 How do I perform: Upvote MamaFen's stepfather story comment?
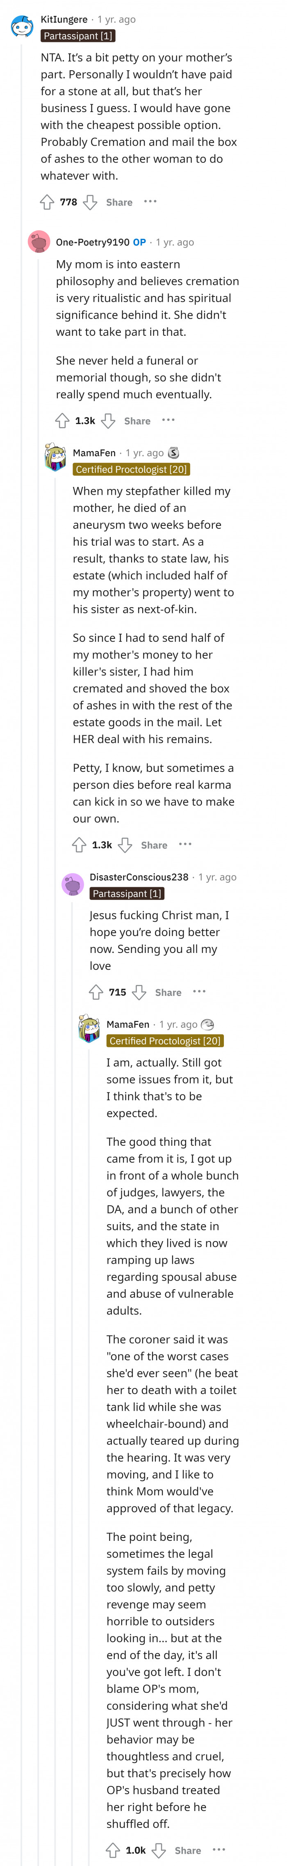80,845
